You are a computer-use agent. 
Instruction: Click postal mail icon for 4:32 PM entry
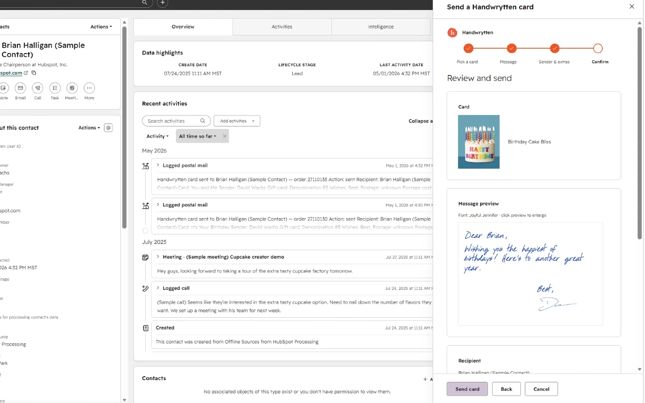tap(145, 166)
